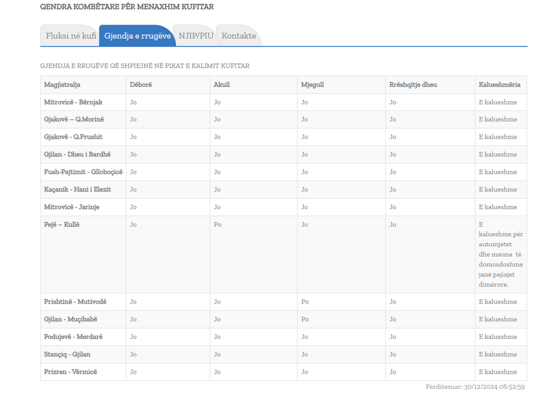This screenshot has width=557, height=398.
Task: Switch to the NJIP/PIU tab
Action: pos(196,36)
